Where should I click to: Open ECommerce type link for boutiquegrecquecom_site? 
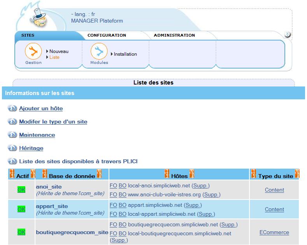(x=274, y=232)
